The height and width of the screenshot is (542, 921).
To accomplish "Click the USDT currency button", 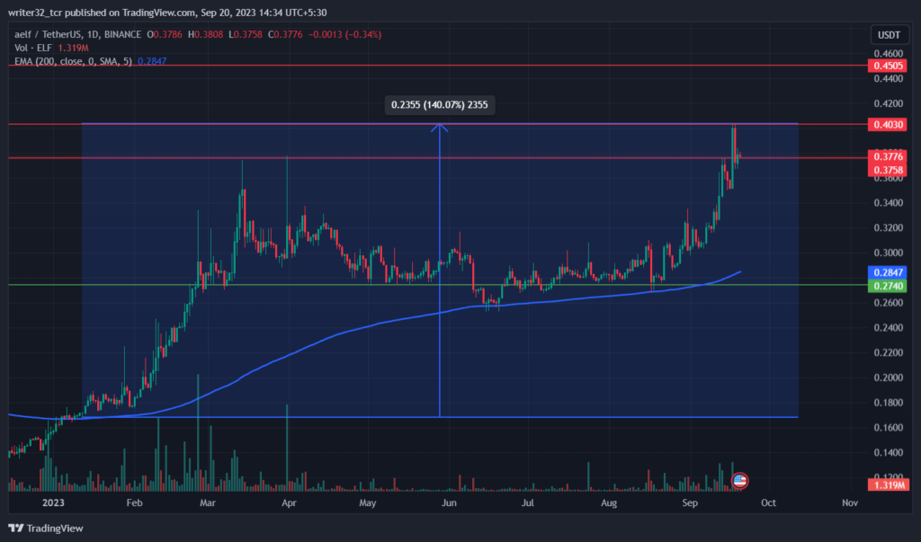I will (x=889, y=35).
